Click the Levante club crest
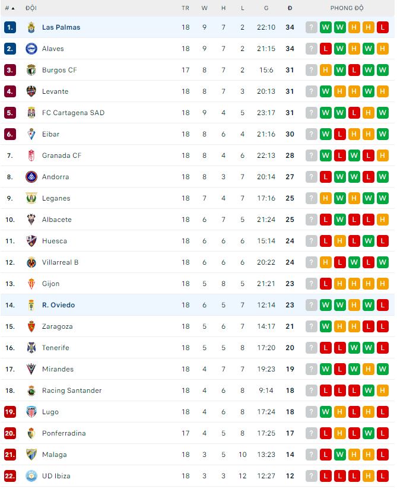This screenshot has height=489, width=397. tap(31, 91)
